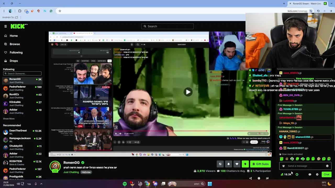Open recommended channel RampageJackson

click(x=22, y=140)
